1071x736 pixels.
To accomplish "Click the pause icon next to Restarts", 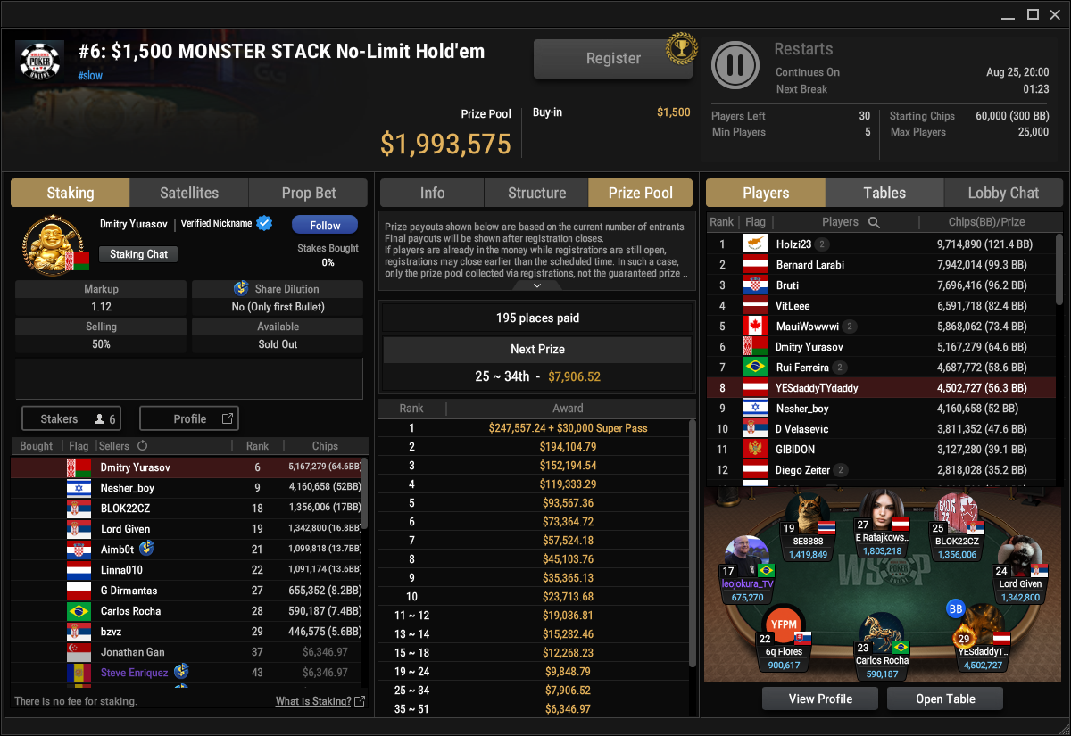I will 735,65.
